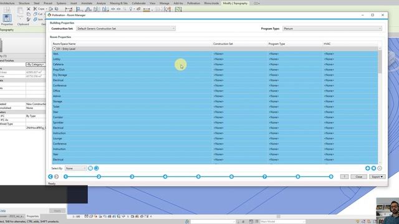The width and height of the screenshot is (399, 224).
Task: Jump to step 5 on the workflow track
Action: pyautogui.click(x=198, y=177)
